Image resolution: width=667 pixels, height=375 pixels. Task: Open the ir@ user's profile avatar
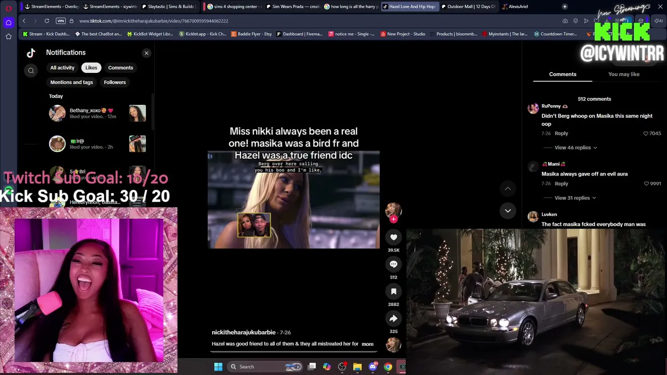tap(57, 144)
